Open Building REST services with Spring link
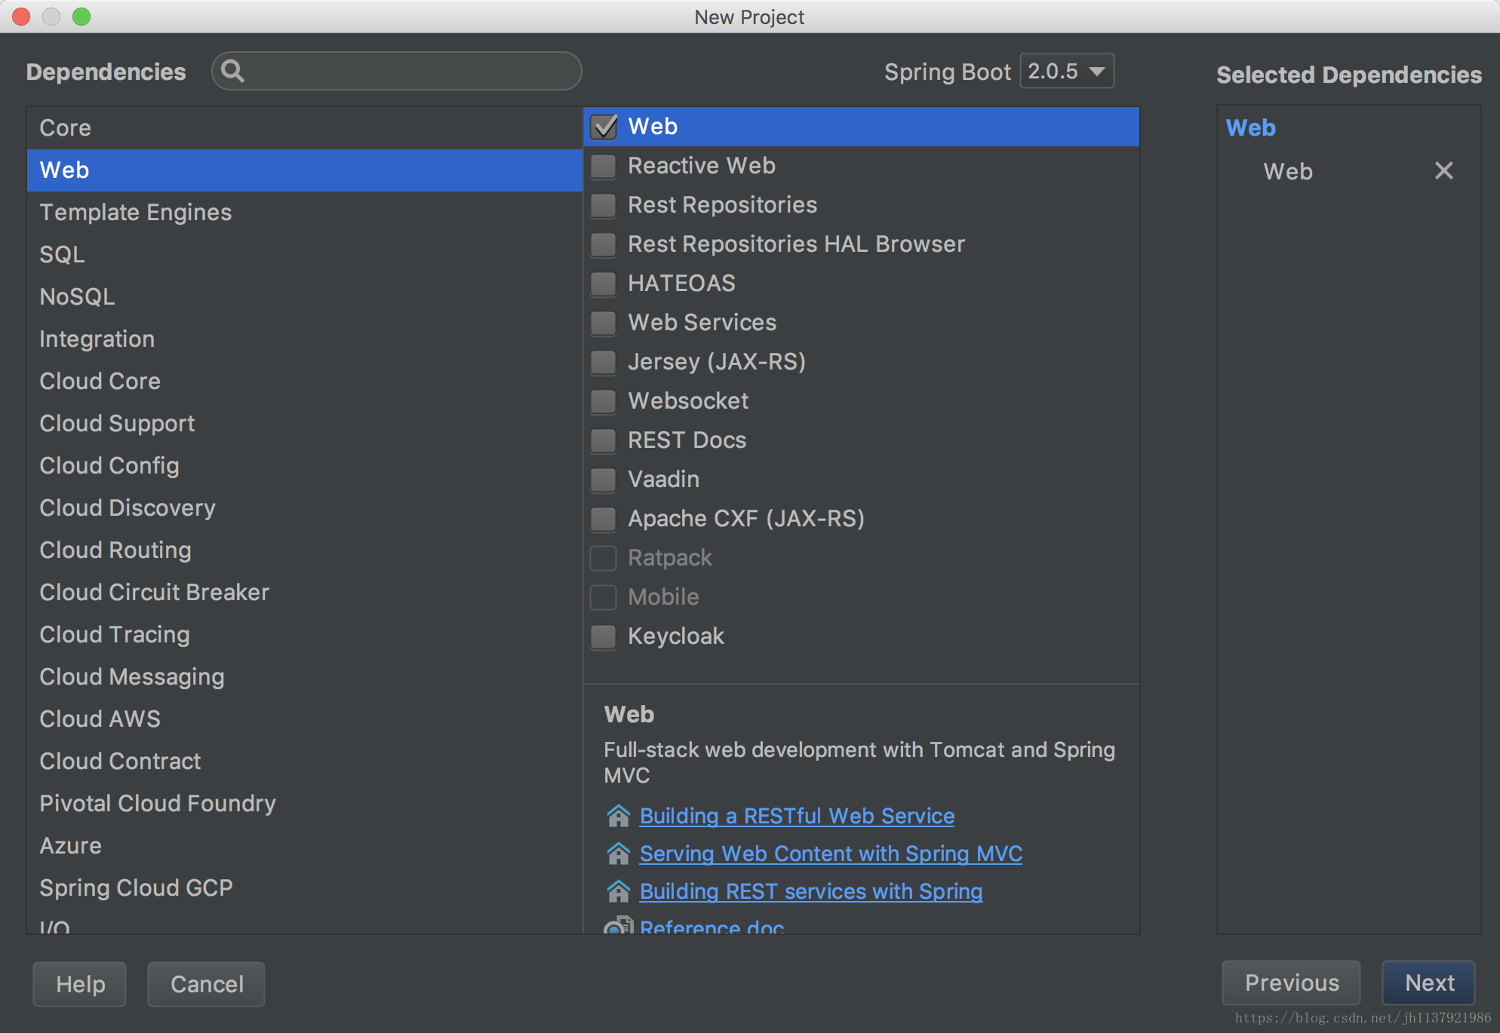1500x1033 pixels. 811,891
